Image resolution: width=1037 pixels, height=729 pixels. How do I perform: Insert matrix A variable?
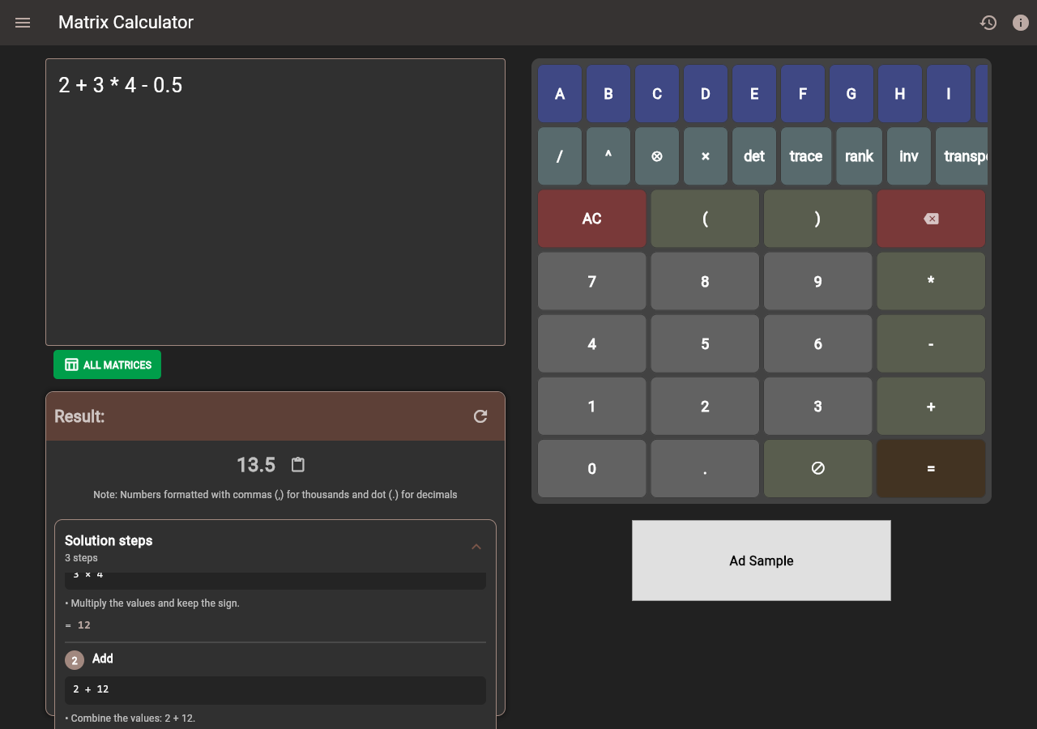(560, 94)
